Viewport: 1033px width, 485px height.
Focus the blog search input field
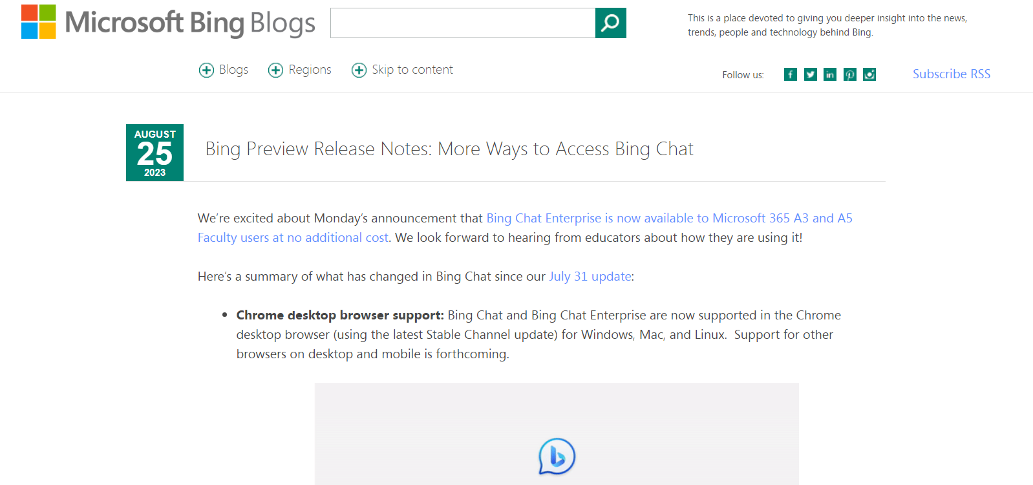click(463, 23)
